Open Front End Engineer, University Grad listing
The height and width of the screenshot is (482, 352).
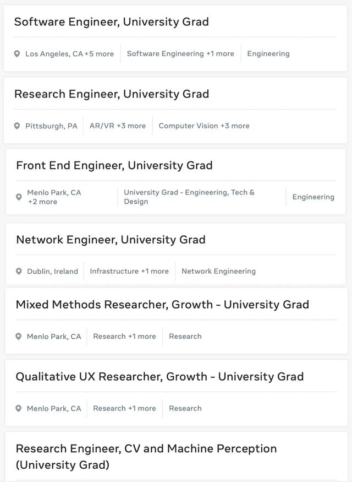click(x=114, y=165)
